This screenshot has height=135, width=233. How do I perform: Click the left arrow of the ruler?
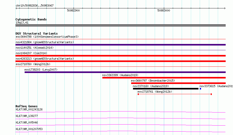coord(16,8)
